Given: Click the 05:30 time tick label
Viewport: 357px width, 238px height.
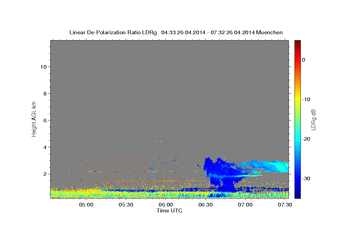Looking at the screenshot, I should pyautogui.click(x=126, y=205).
